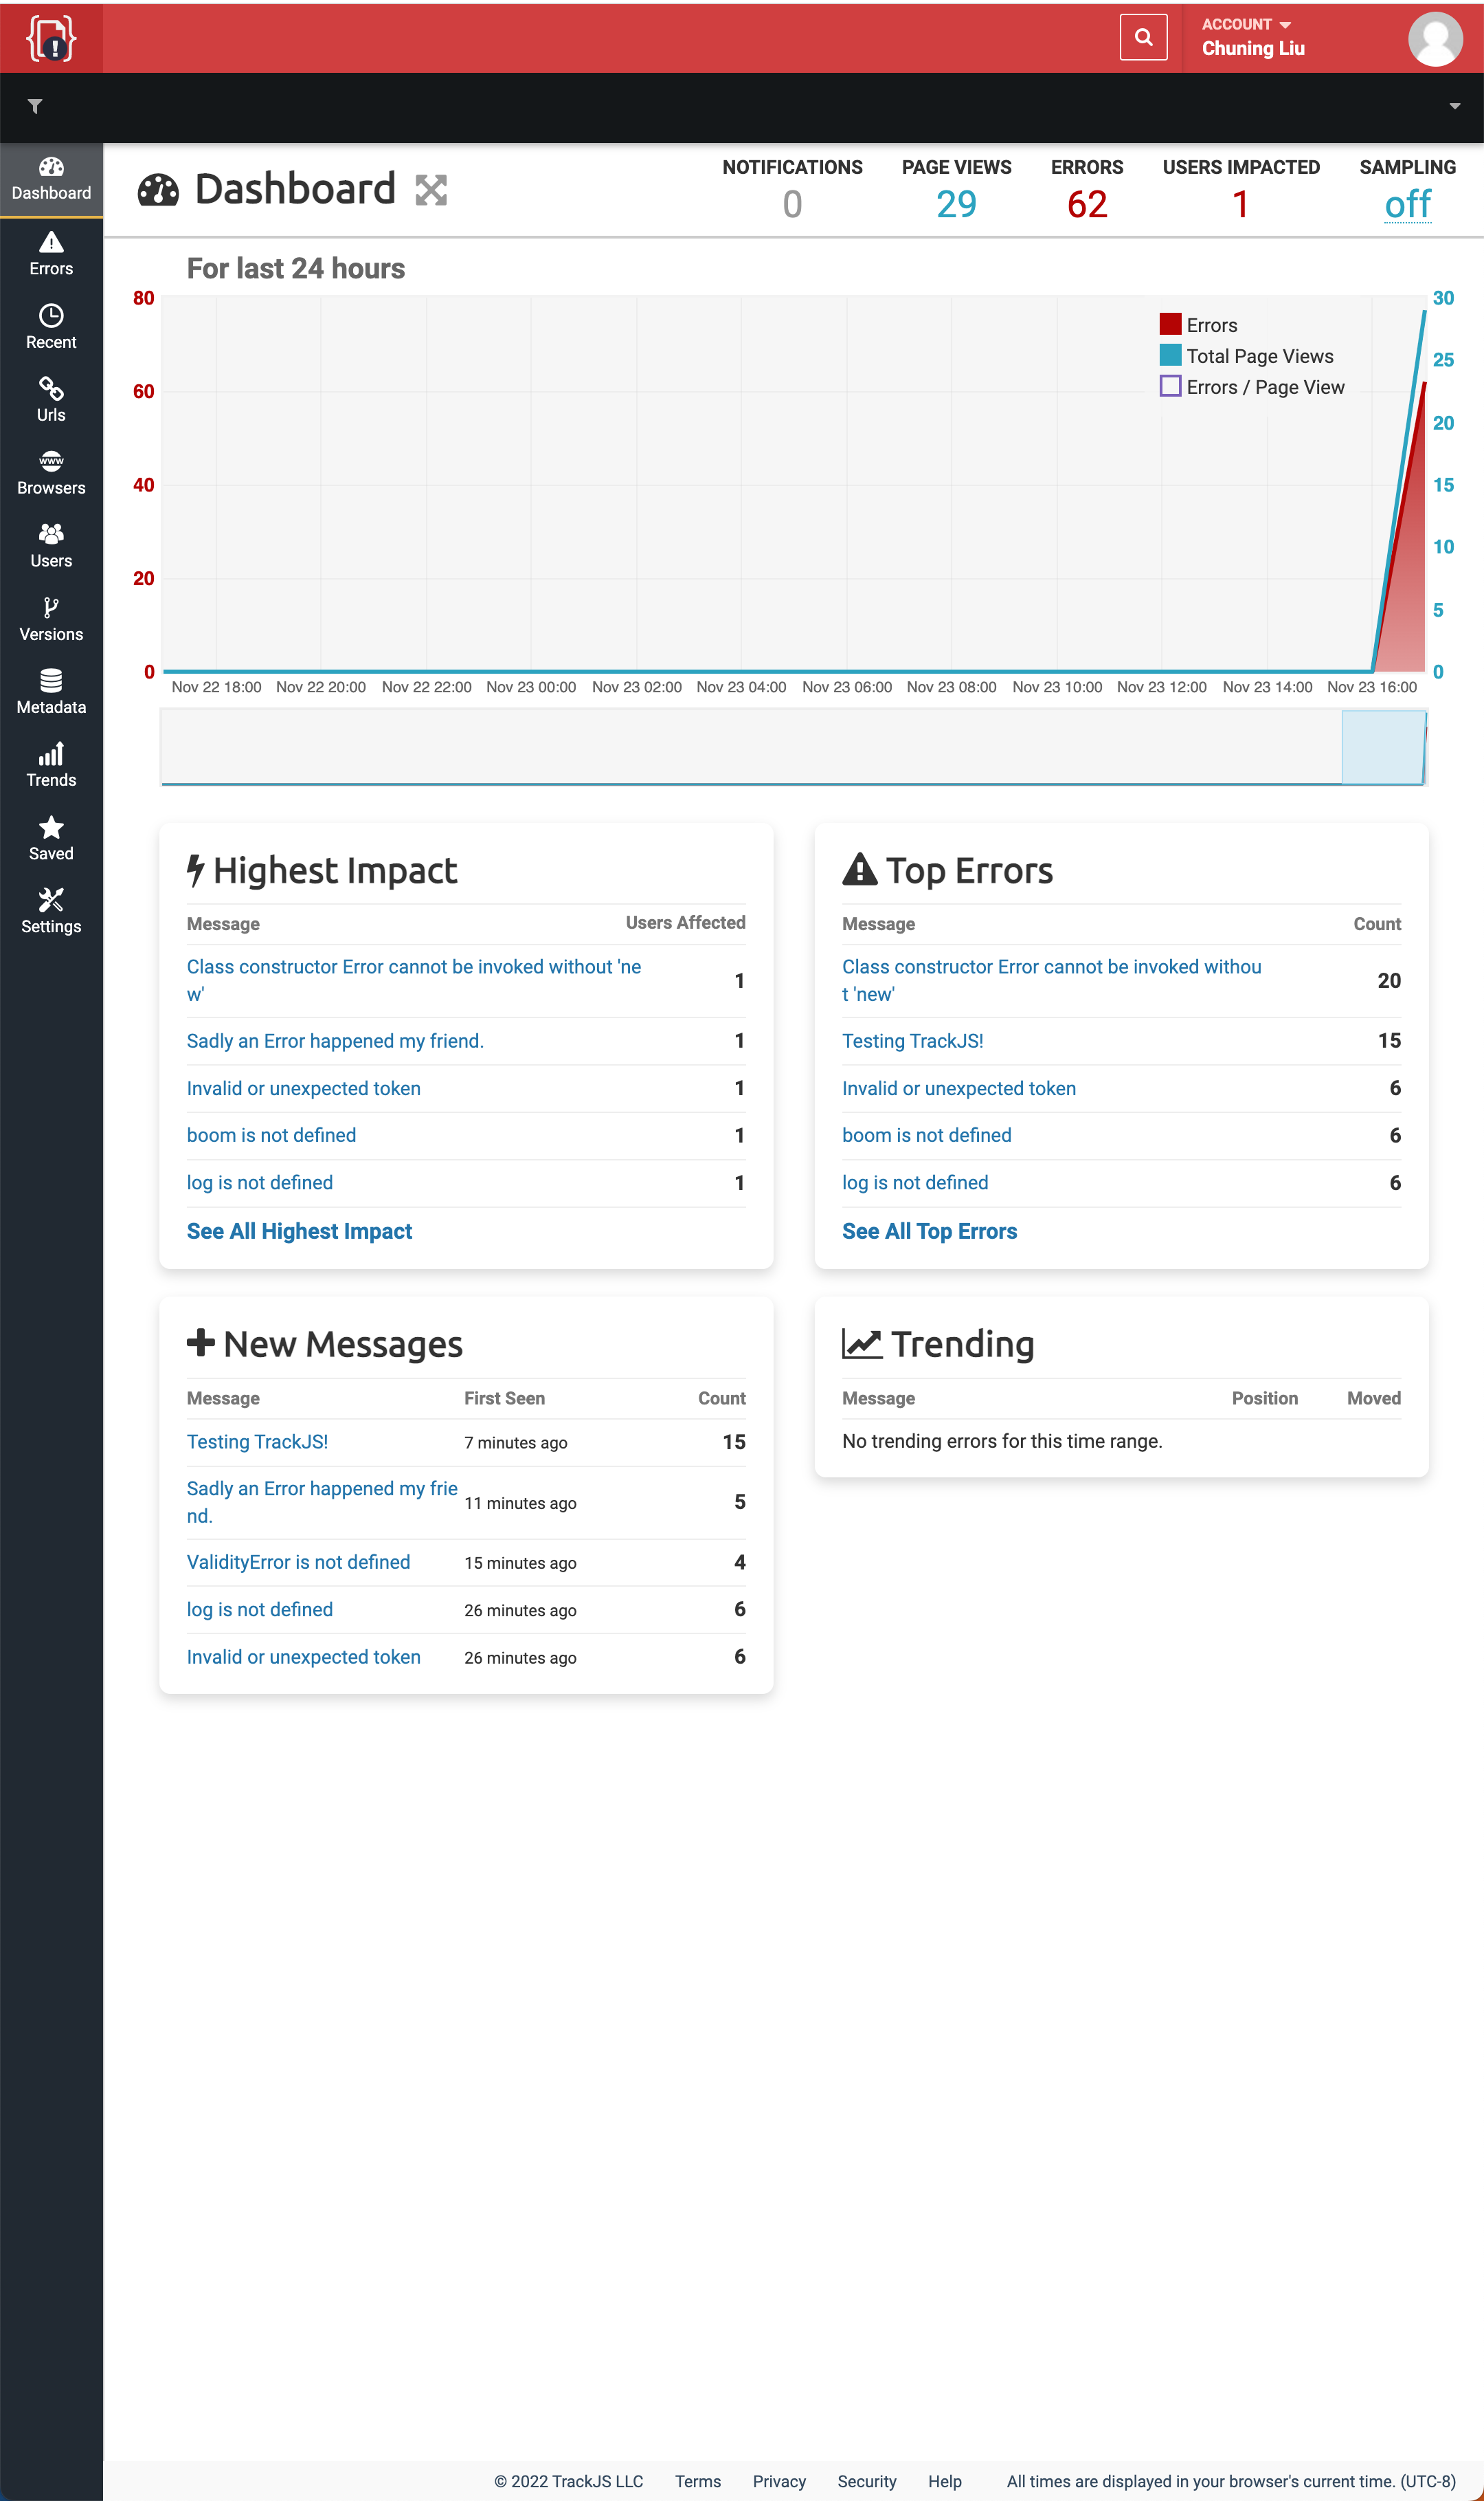Image resolution: width=1484 pixels, height=2501 pixels.
Task: Click the dashboard fullscreen expand icon
Action: click(431, 189)
